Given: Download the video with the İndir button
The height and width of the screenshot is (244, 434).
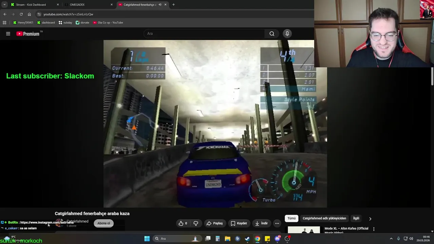Looking at the screenshot, I should [x=261, y=223].
